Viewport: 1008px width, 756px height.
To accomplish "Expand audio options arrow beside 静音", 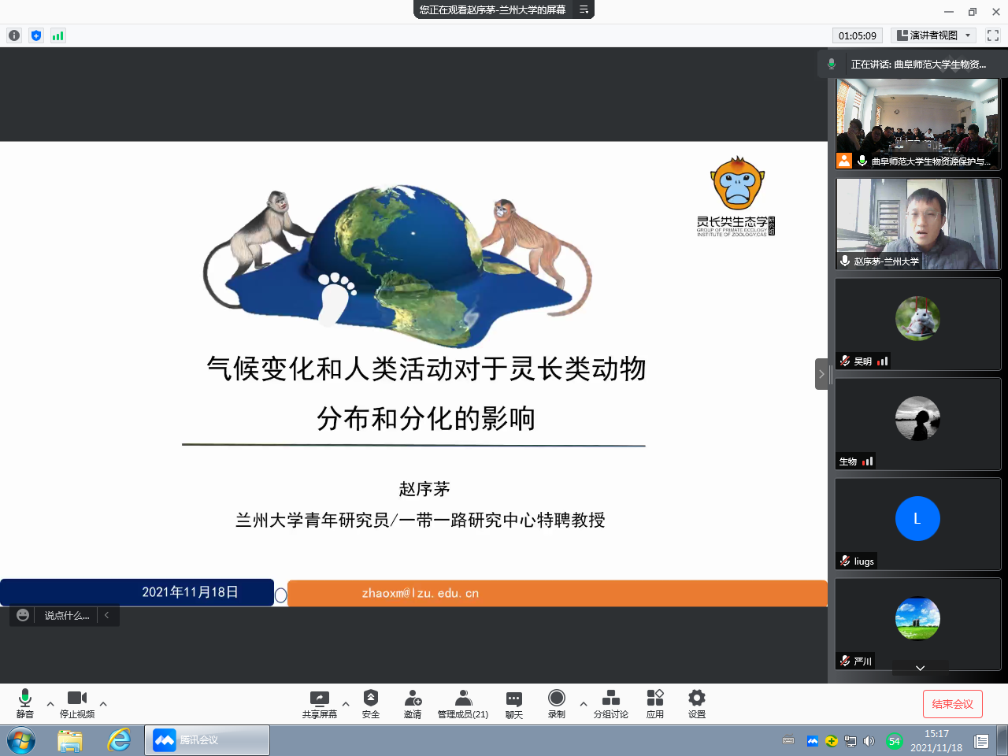I will [x=50, y=704].
